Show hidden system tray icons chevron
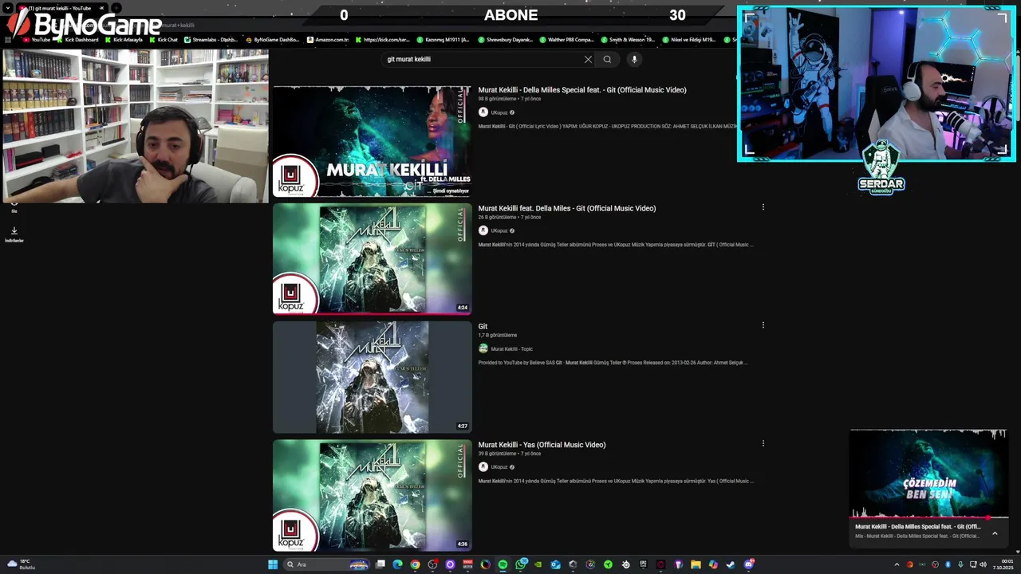1021x574 pixels. [x=897, y=564]
